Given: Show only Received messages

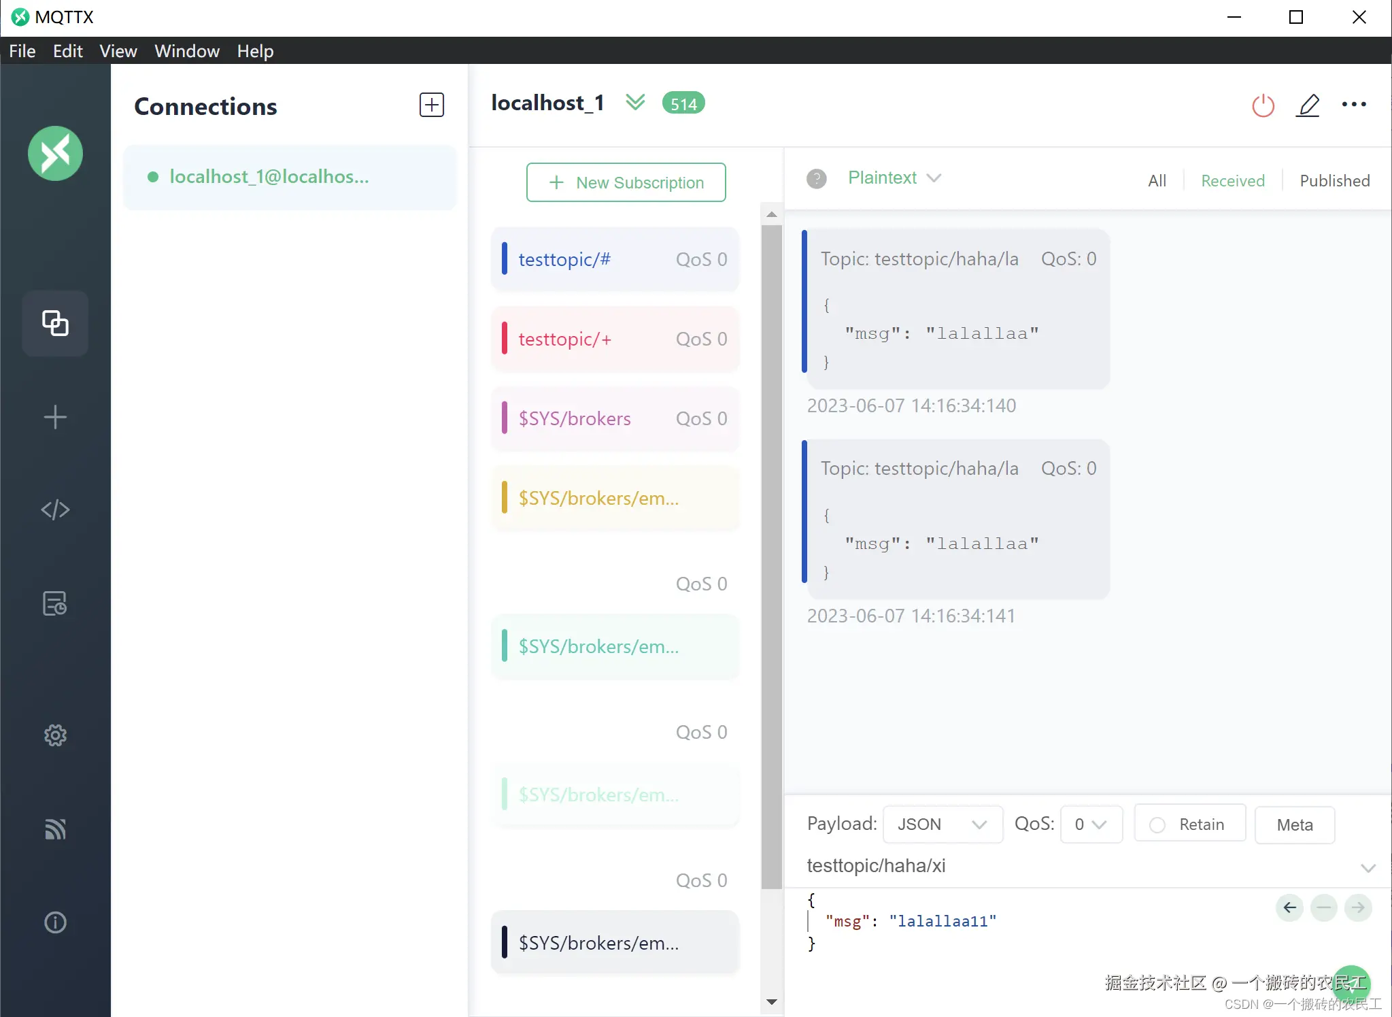Looking at the screenshot, I should click(1232, 181).
